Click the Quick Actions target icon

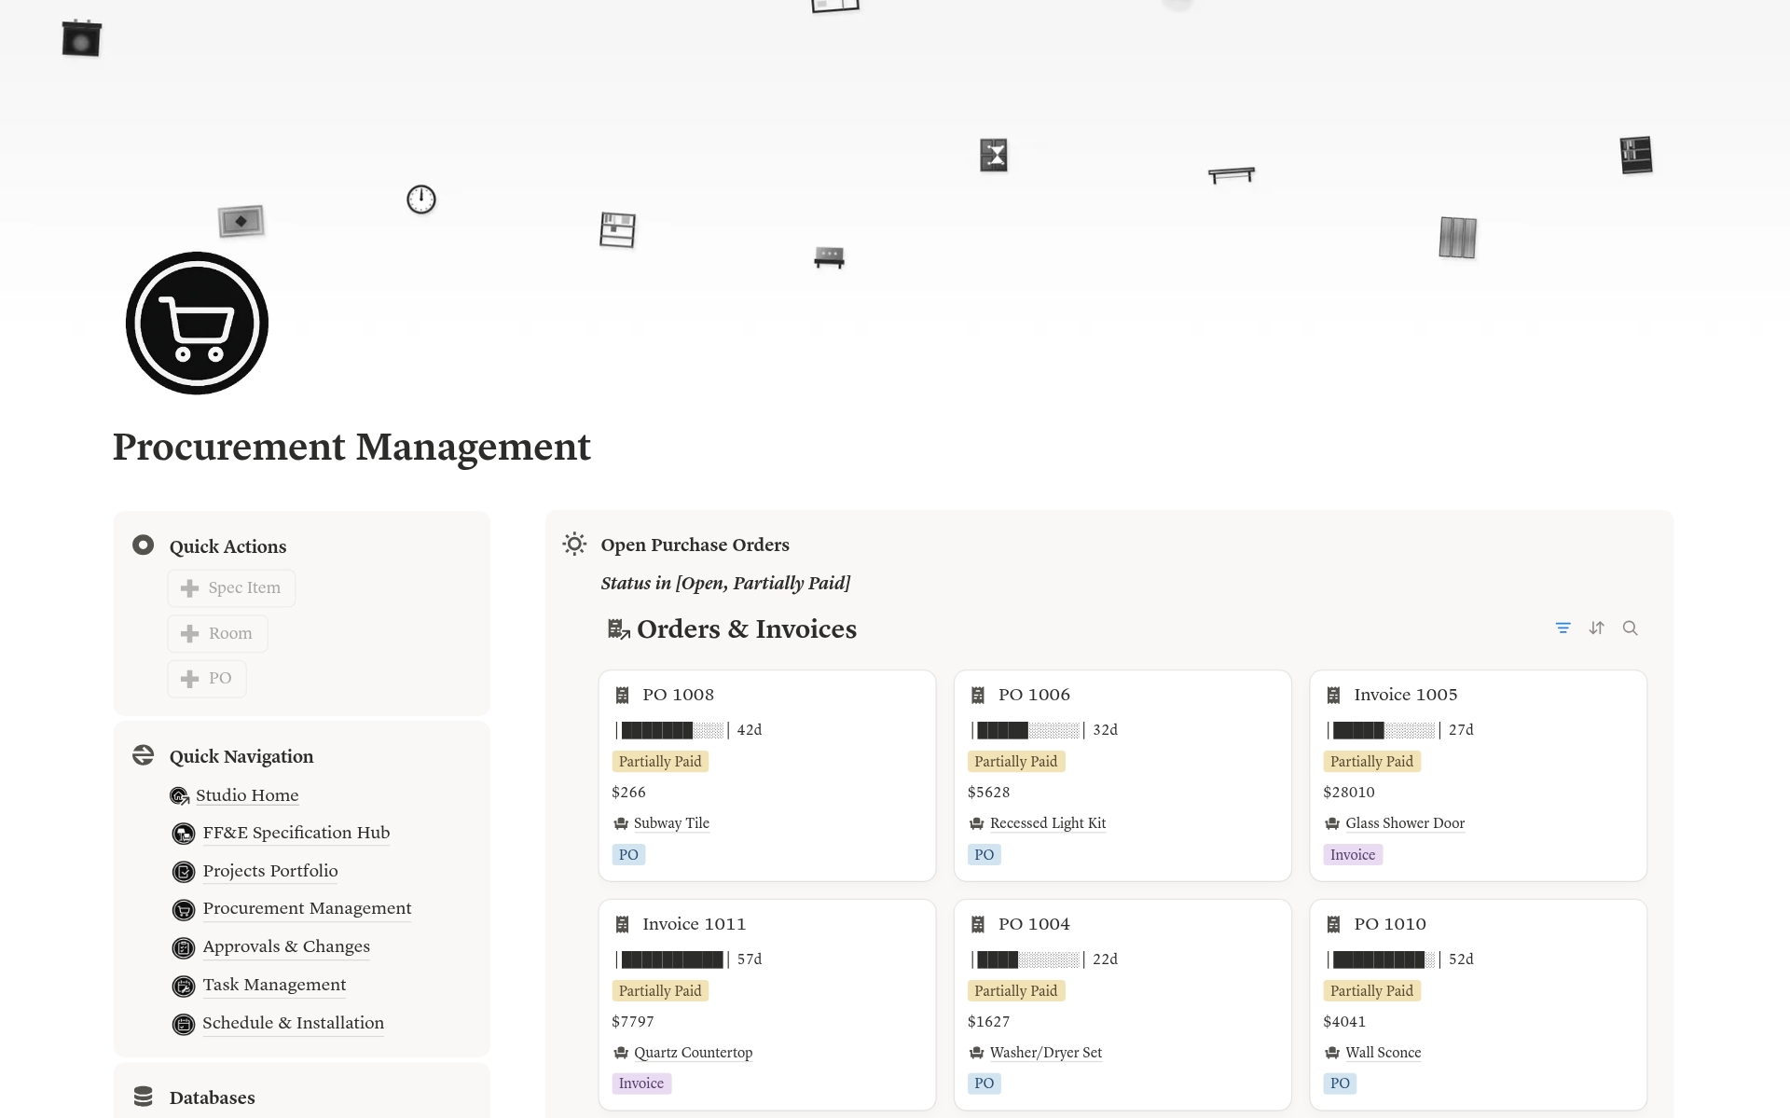click(143, 544)
